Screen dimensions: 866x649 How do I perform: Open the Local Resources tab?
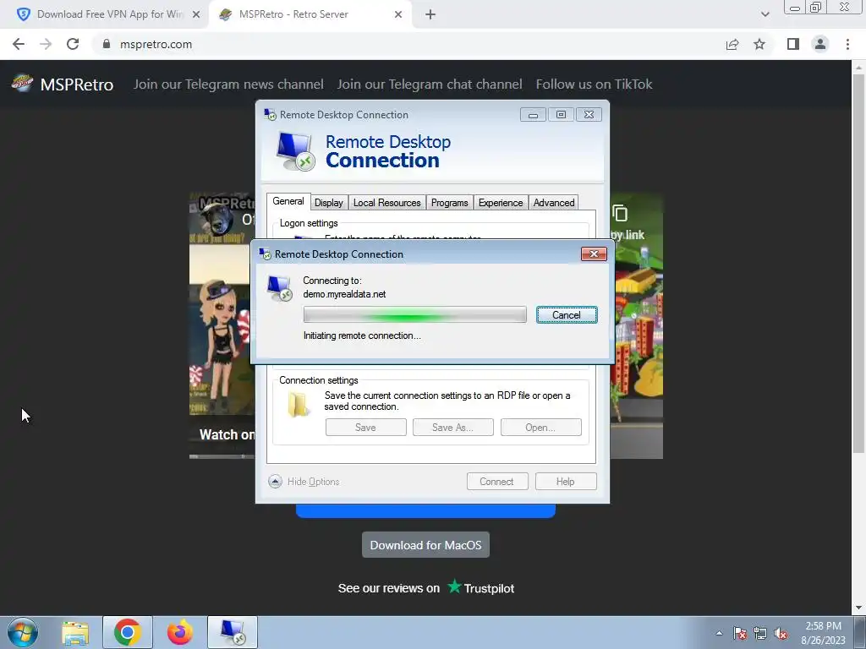[x=387, y=203]
